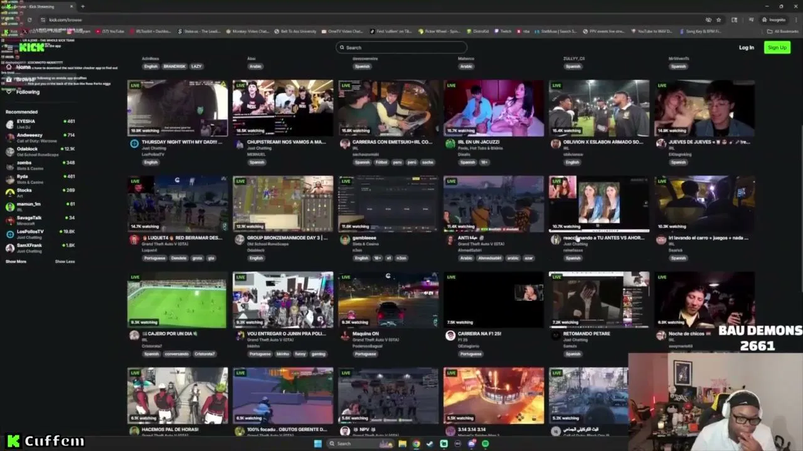The image size is (803, 451).
Task: Open the green soccer field stream thumbnail
Action: click(178, 299)
